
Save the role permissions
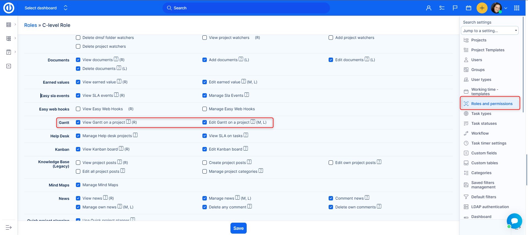tap(238, 228)
